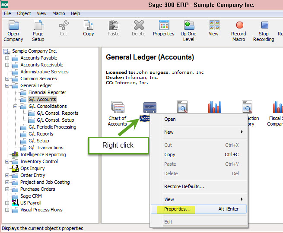Select G/L Consol. Setup tree item

click(55, 120)
